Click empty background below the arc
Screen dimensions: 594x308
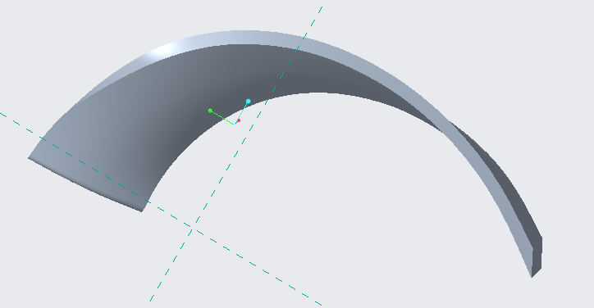pos(379,227)
